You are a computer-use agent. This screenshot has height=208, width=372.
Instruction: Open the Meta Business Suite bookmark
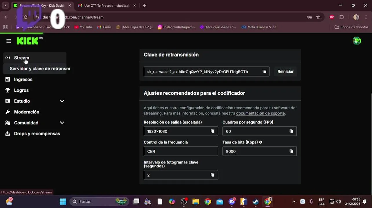pyautogui.click(x=259, y=27)
